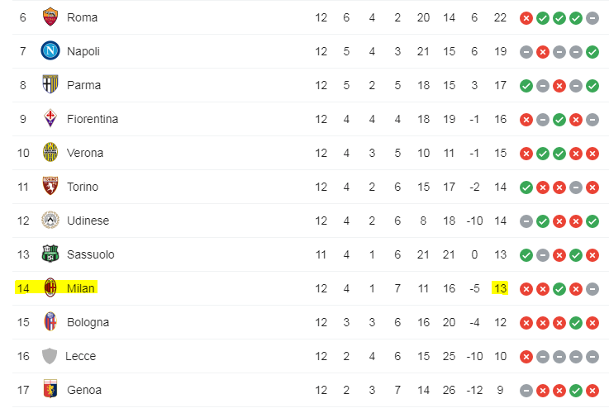This screenshot has height=413, width=609.
Task: Open the Sassuolo team name link
Action: 90,254
